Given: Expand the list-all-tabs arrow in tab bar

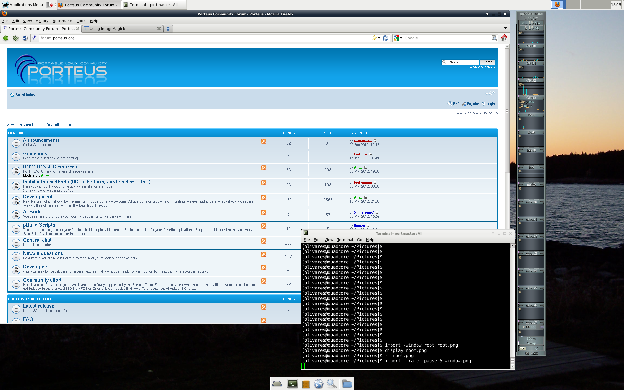Looking at the screenshot, I should tap(505, 28).
